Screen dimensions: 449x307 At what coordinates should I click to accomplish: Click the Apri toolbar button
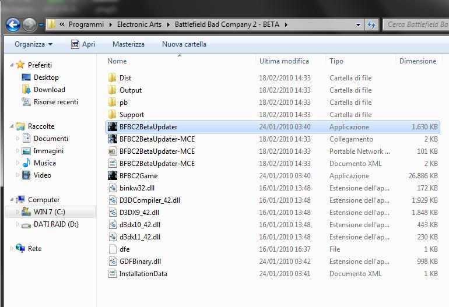[x=83, y=44]
